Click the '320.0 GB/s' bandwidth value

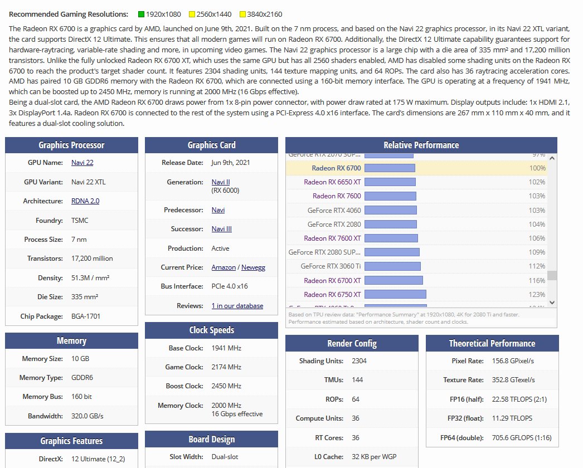(x=88, y=416)
